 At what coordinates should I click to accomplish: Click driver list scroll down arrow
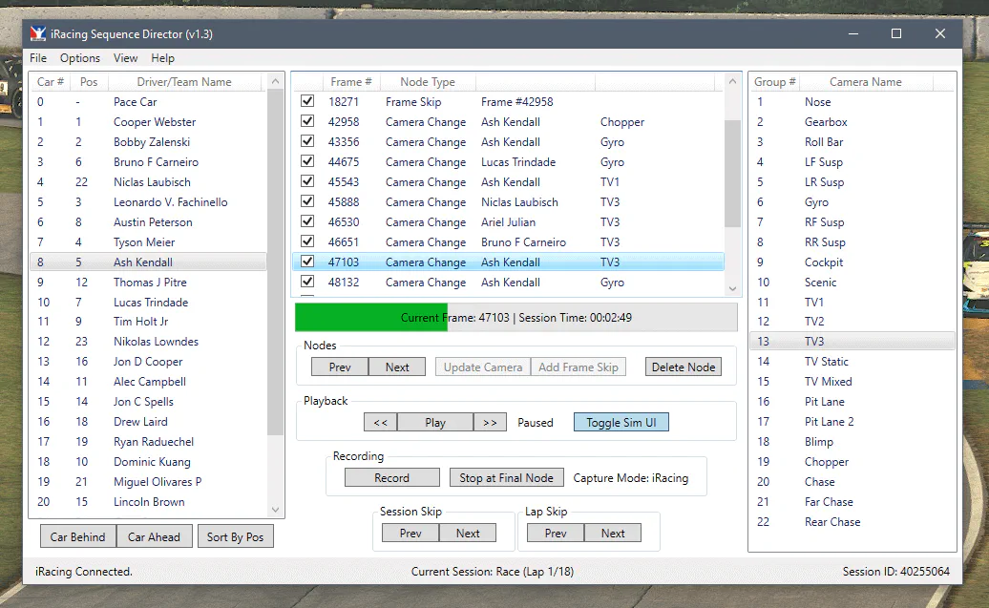click(x=275, y=510)
